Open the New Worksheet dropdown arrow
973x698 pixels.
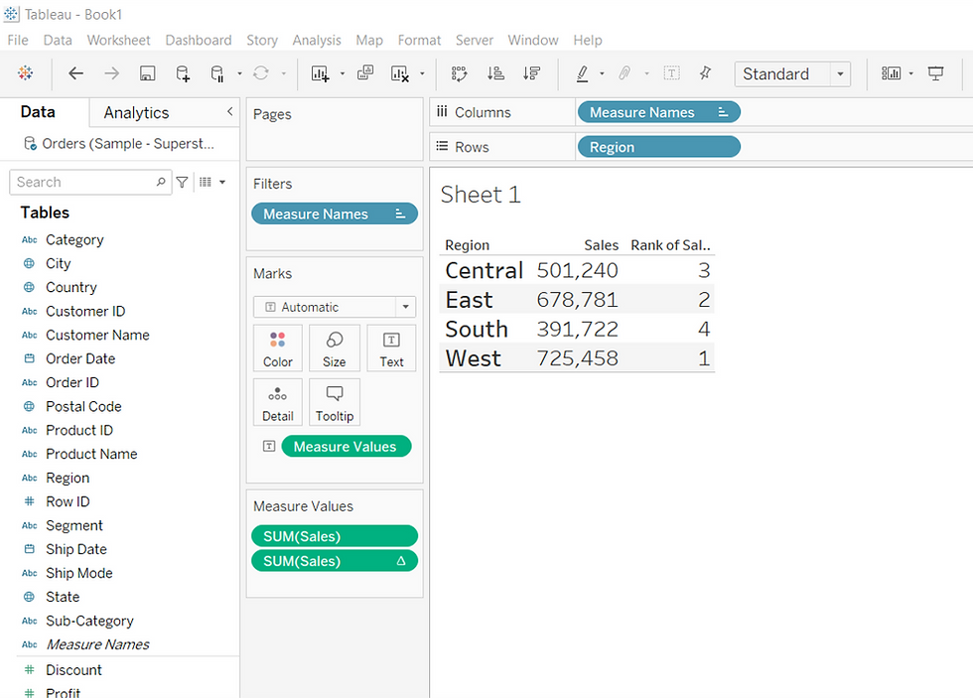click(343, 73)
